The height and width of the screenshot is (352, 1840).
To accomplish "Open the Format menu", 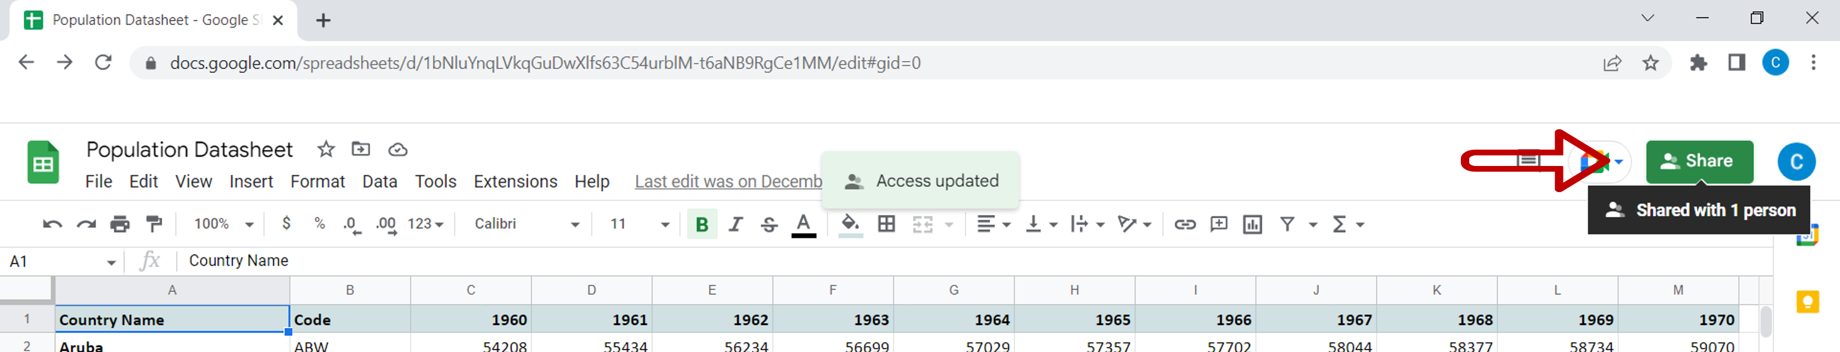I will pos(317,182).
